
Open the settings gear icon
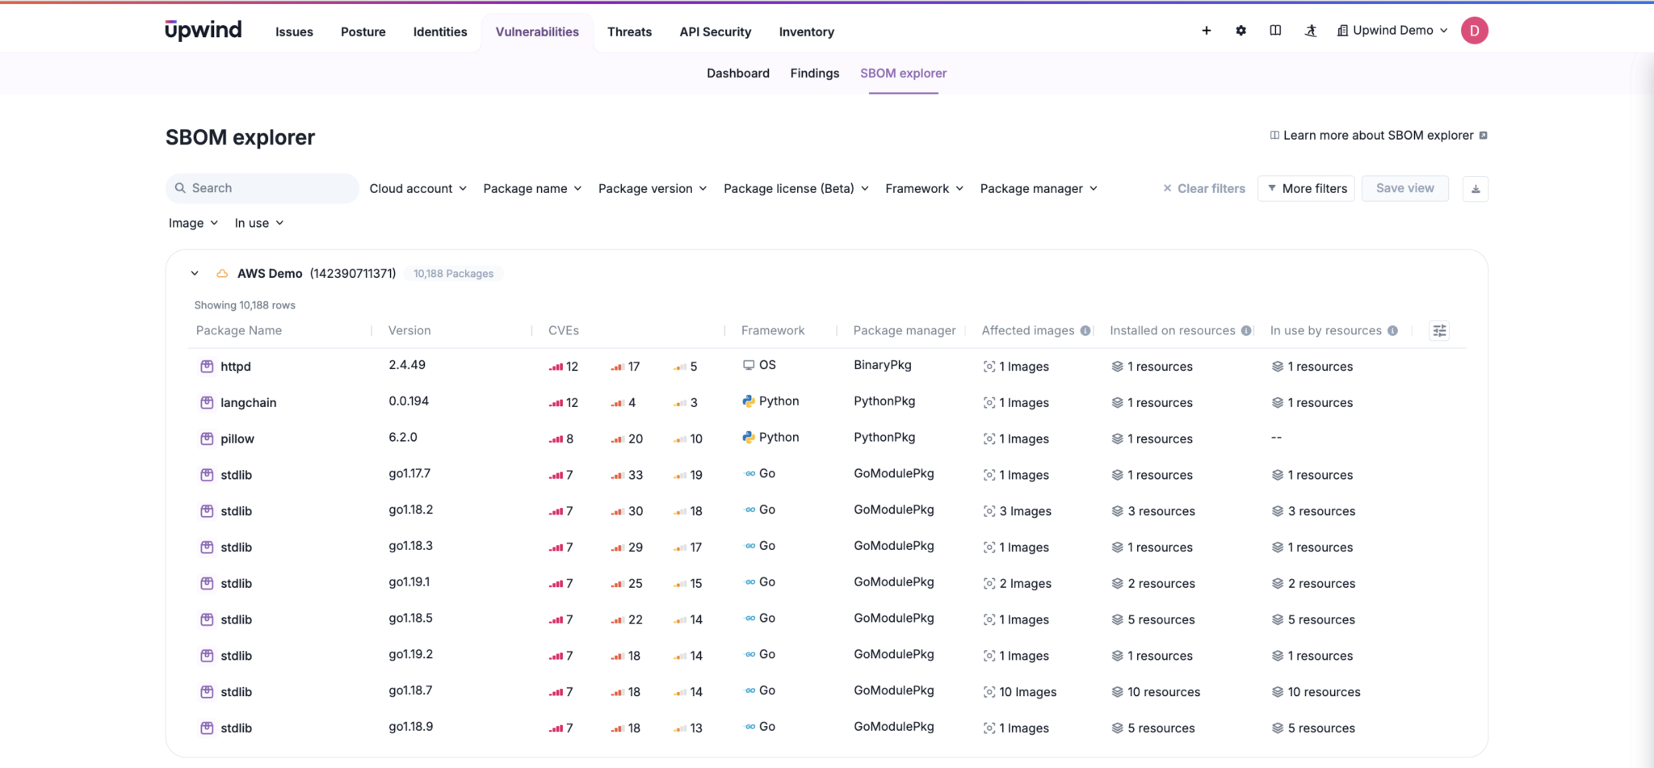(x=1240, y=30)
